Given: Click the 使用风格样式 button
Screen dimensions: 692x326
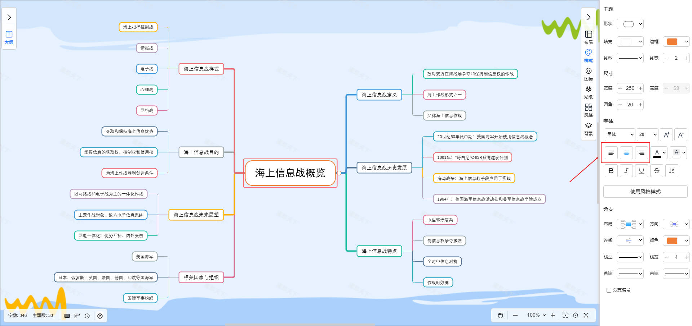Looking at the screenshot, I should [645, 192].
